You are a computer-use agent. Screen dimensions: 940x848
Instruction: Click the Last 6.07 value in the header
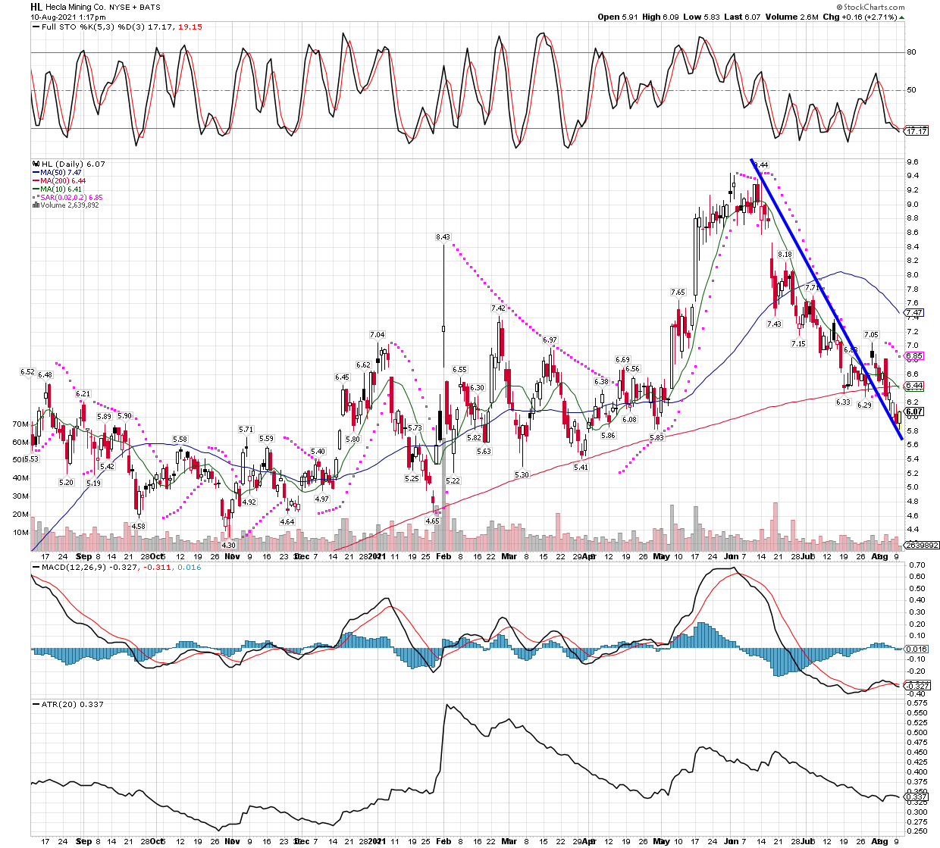pos(743,17)
